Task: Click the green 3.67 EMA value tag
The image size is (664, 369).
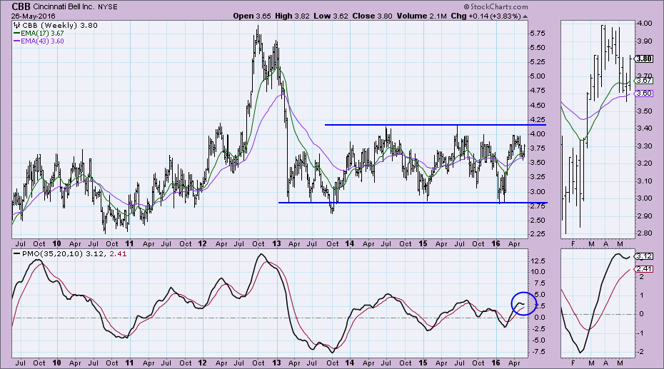Action: [x=643, y=81]
